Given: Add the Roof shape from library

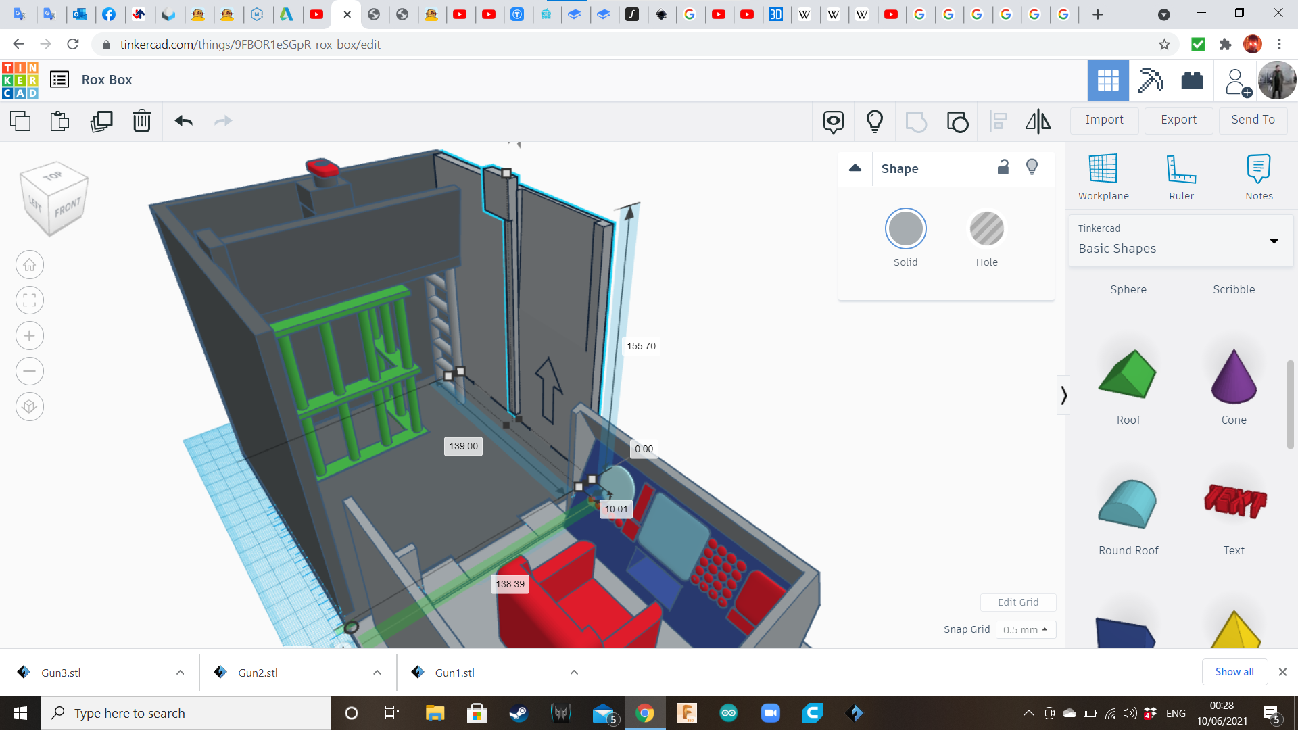Looking at the screenshot, I should pos(1128,375).
